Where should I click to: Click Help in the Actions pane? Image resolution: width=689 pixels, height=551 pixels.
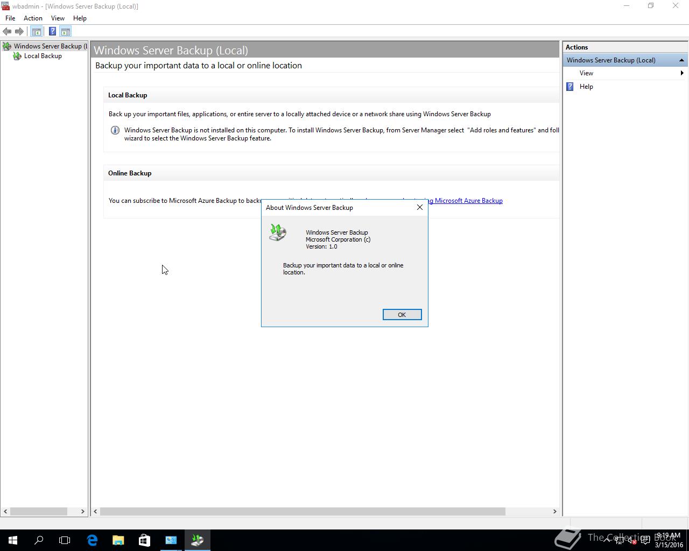pos(586,87)
